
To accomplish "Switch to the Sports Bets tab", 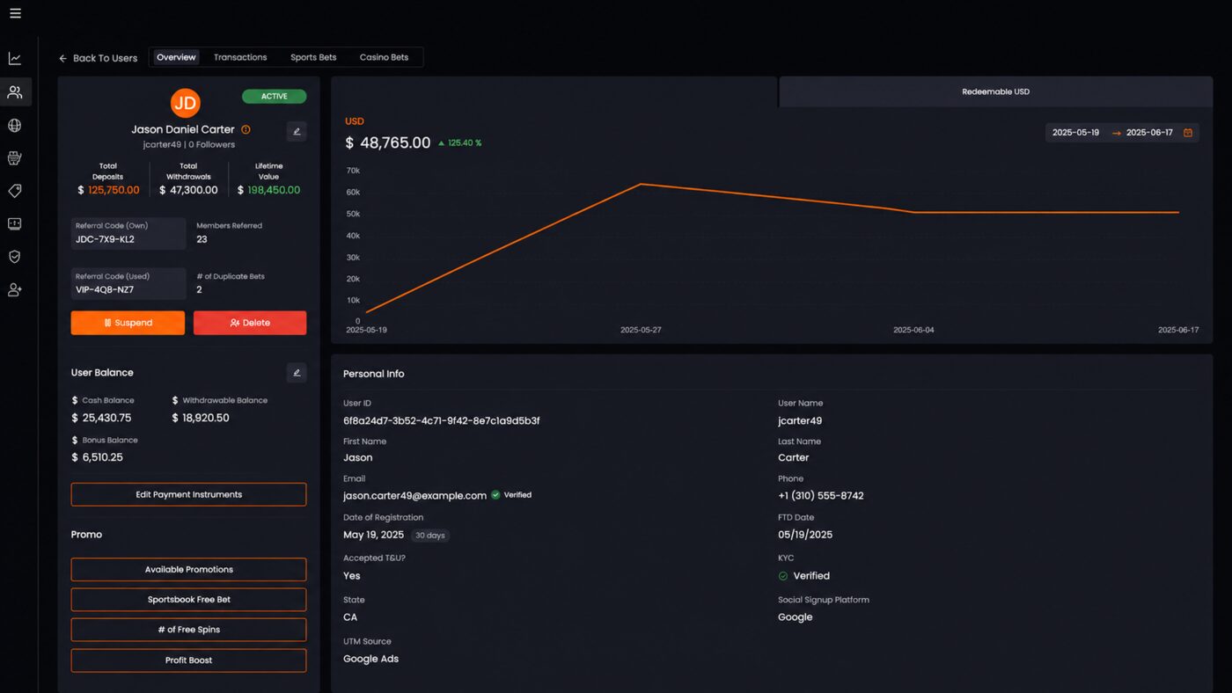I will click(x=313, y=57).
